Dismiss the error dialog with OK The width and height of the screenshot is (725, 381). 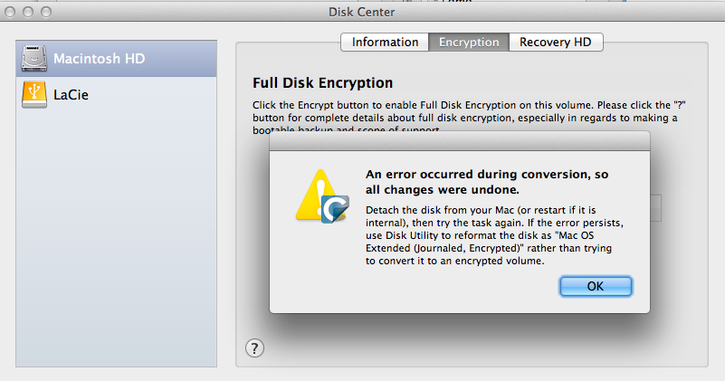coord(596,286)
